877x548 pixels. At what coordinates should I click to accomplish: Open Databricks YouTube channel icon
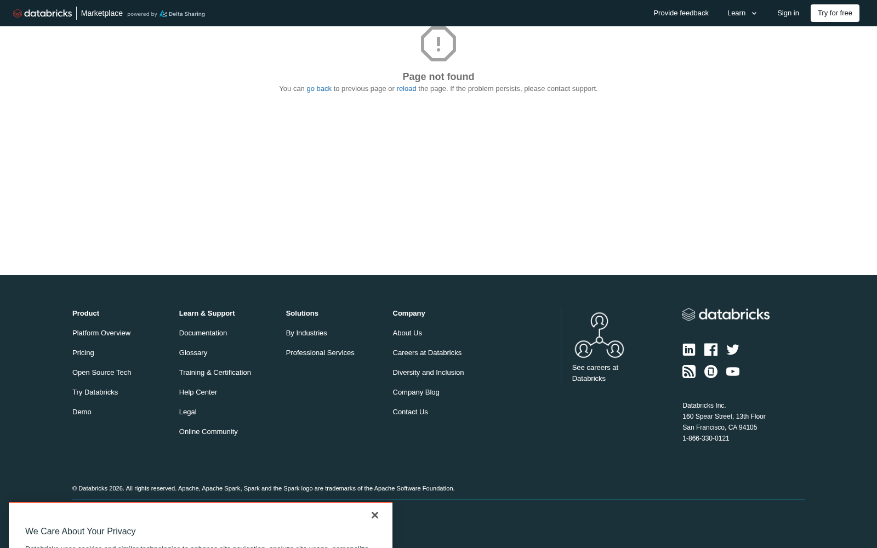(x=733, y=372)
